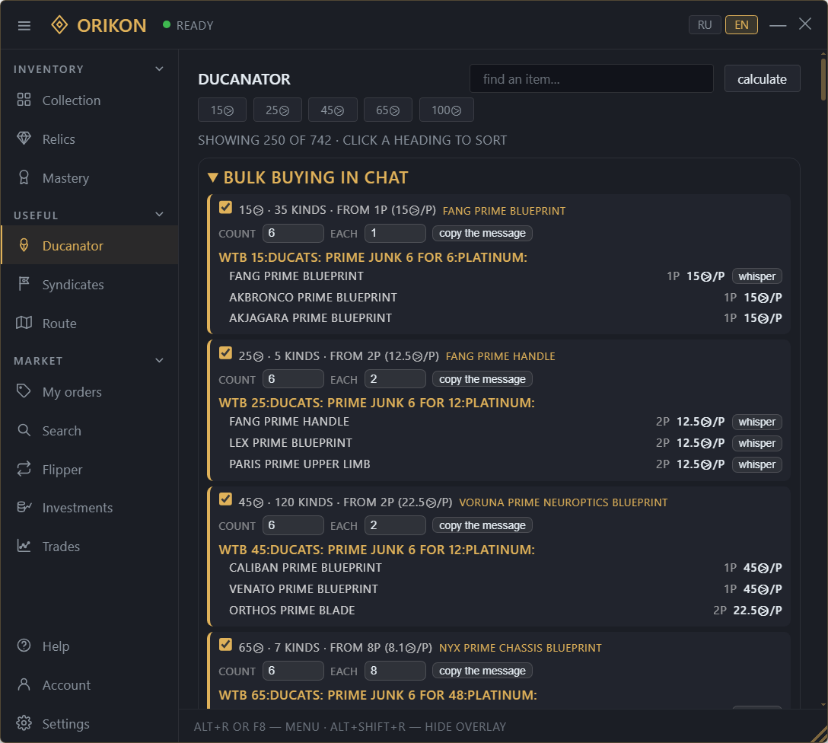This screenshot has height=743, width=828.
Task: Click the Count field in 15 ducats group
Action: (293, 233)
